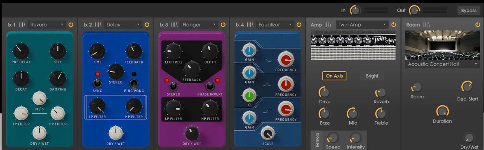Click the Delay STEREO knob
This screenshot has height=150, width=484.
pyautogui.click(x=116, y=71)
